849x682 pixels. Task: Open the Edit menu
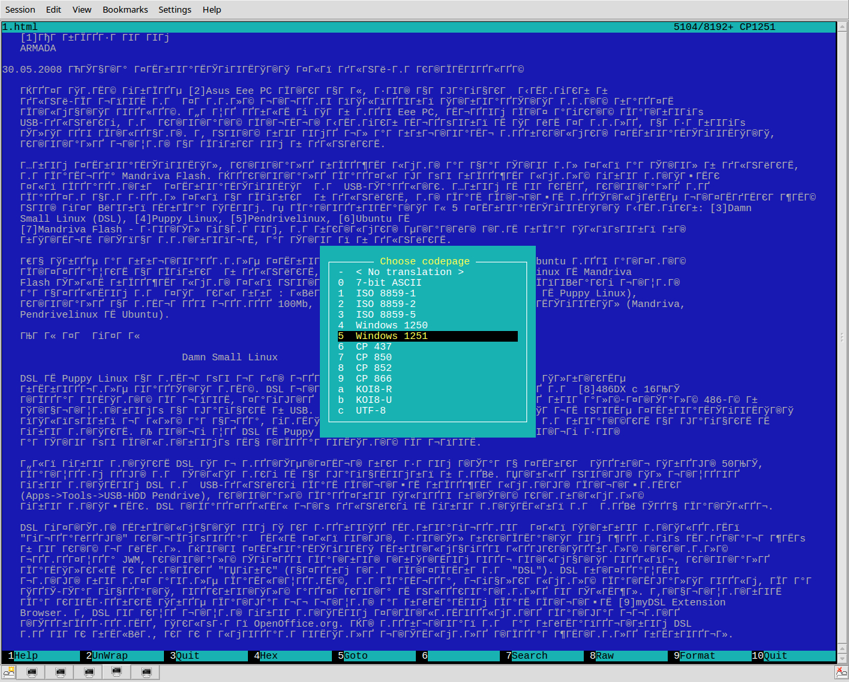53,9
